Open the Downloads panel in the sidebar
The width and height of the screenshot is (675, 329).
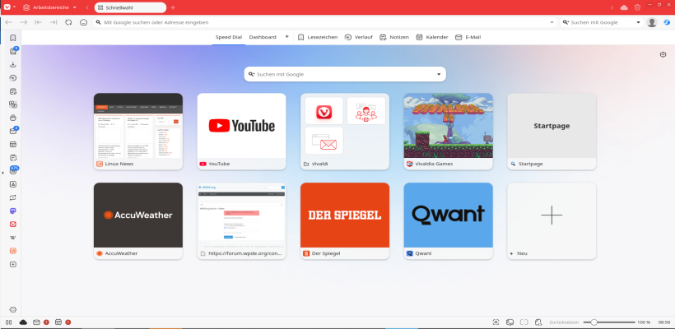pyautogui.click(x=13, y=64)
